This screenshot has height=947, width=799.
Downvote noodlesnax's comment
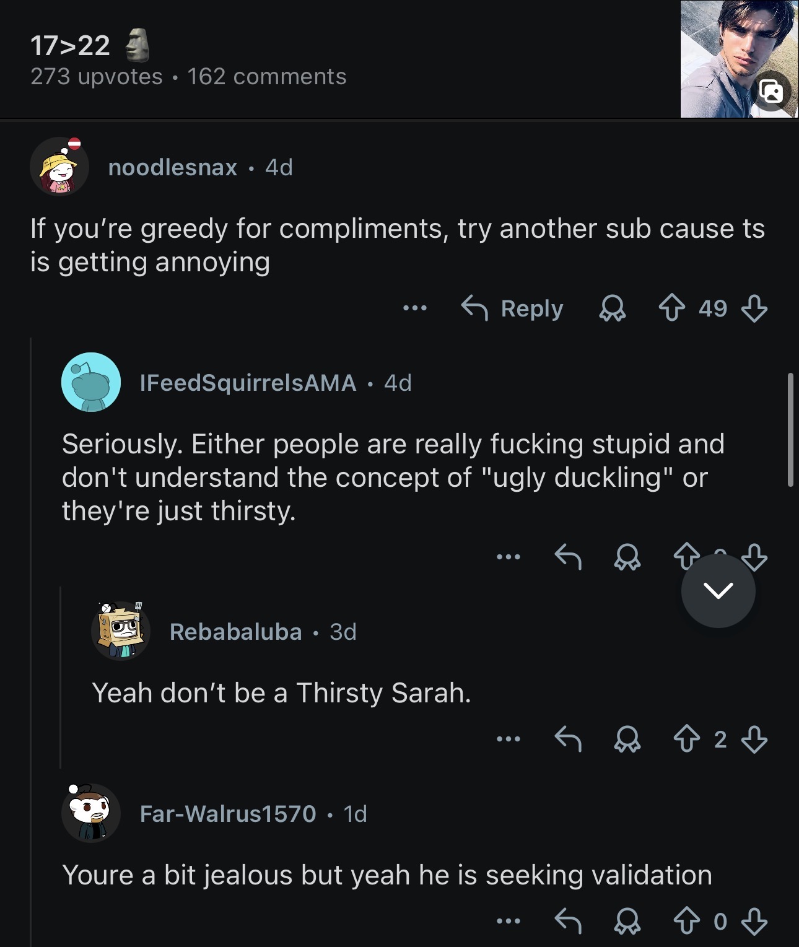[754, 308]
